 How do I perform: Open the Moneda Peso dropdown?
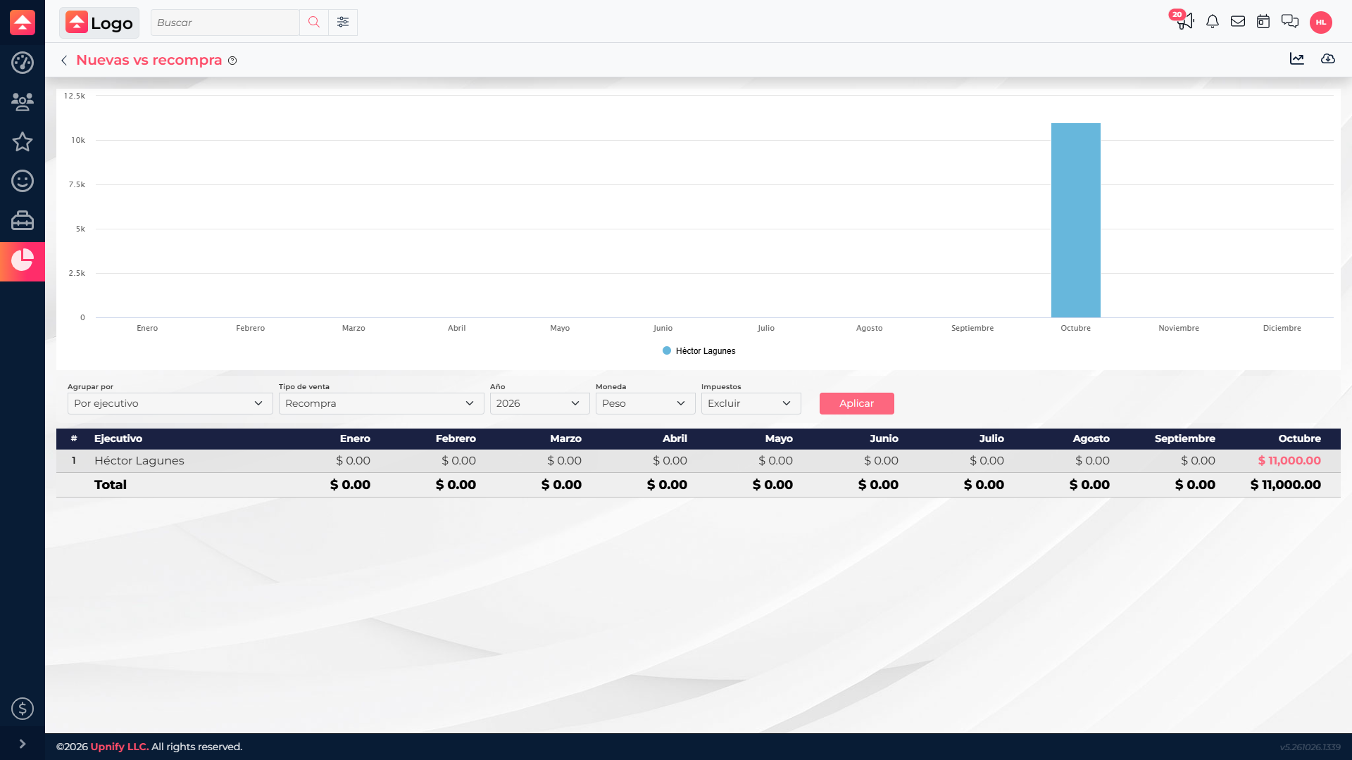point(645,403)
